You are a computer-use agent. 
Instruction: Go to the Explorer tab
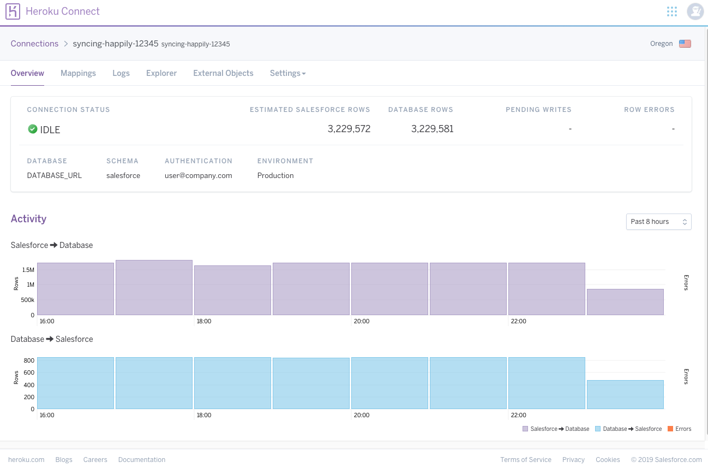click(161, 73)
